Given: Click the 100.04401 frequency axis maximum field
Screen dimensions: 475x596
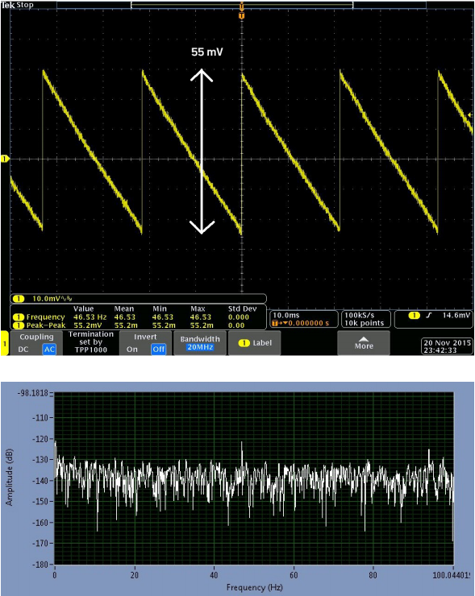Looking at the screenshot, I should pos(452,575).
